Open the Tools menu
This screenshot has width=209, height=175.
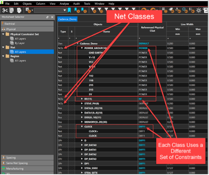[x=87, y=4]
